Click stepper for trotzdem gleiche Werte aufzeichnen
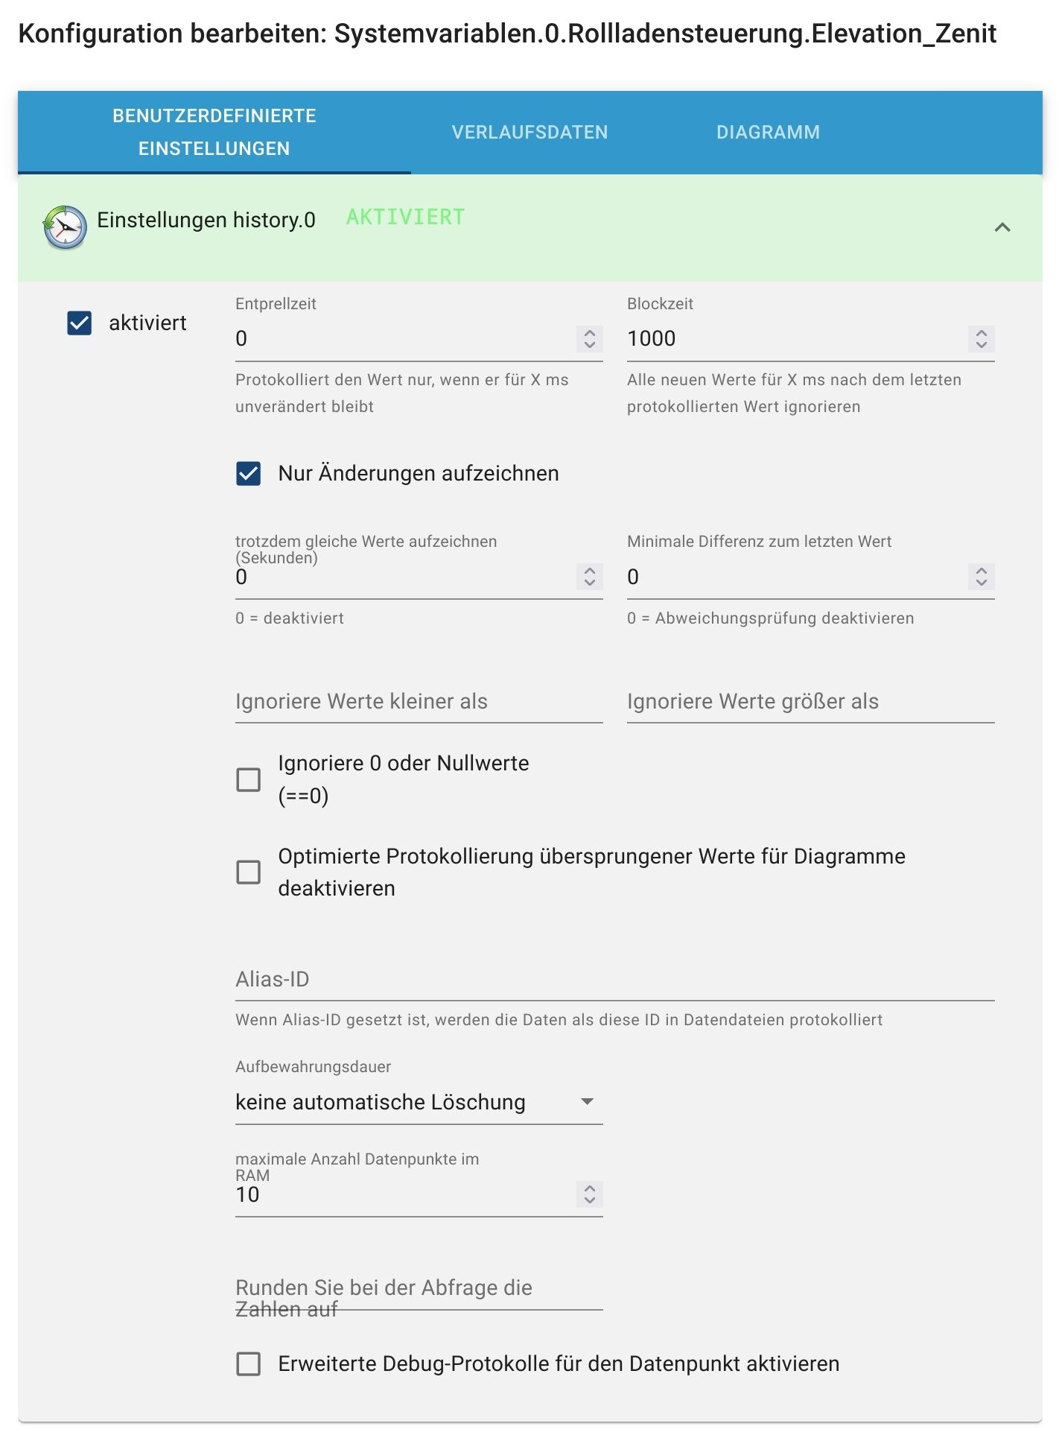This screenshot has width=1059, height=1438. [x=589, y=577]
